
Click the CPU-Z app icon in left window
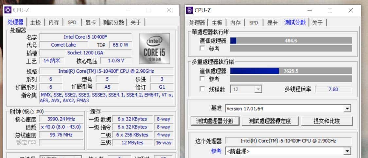(8, 10)
